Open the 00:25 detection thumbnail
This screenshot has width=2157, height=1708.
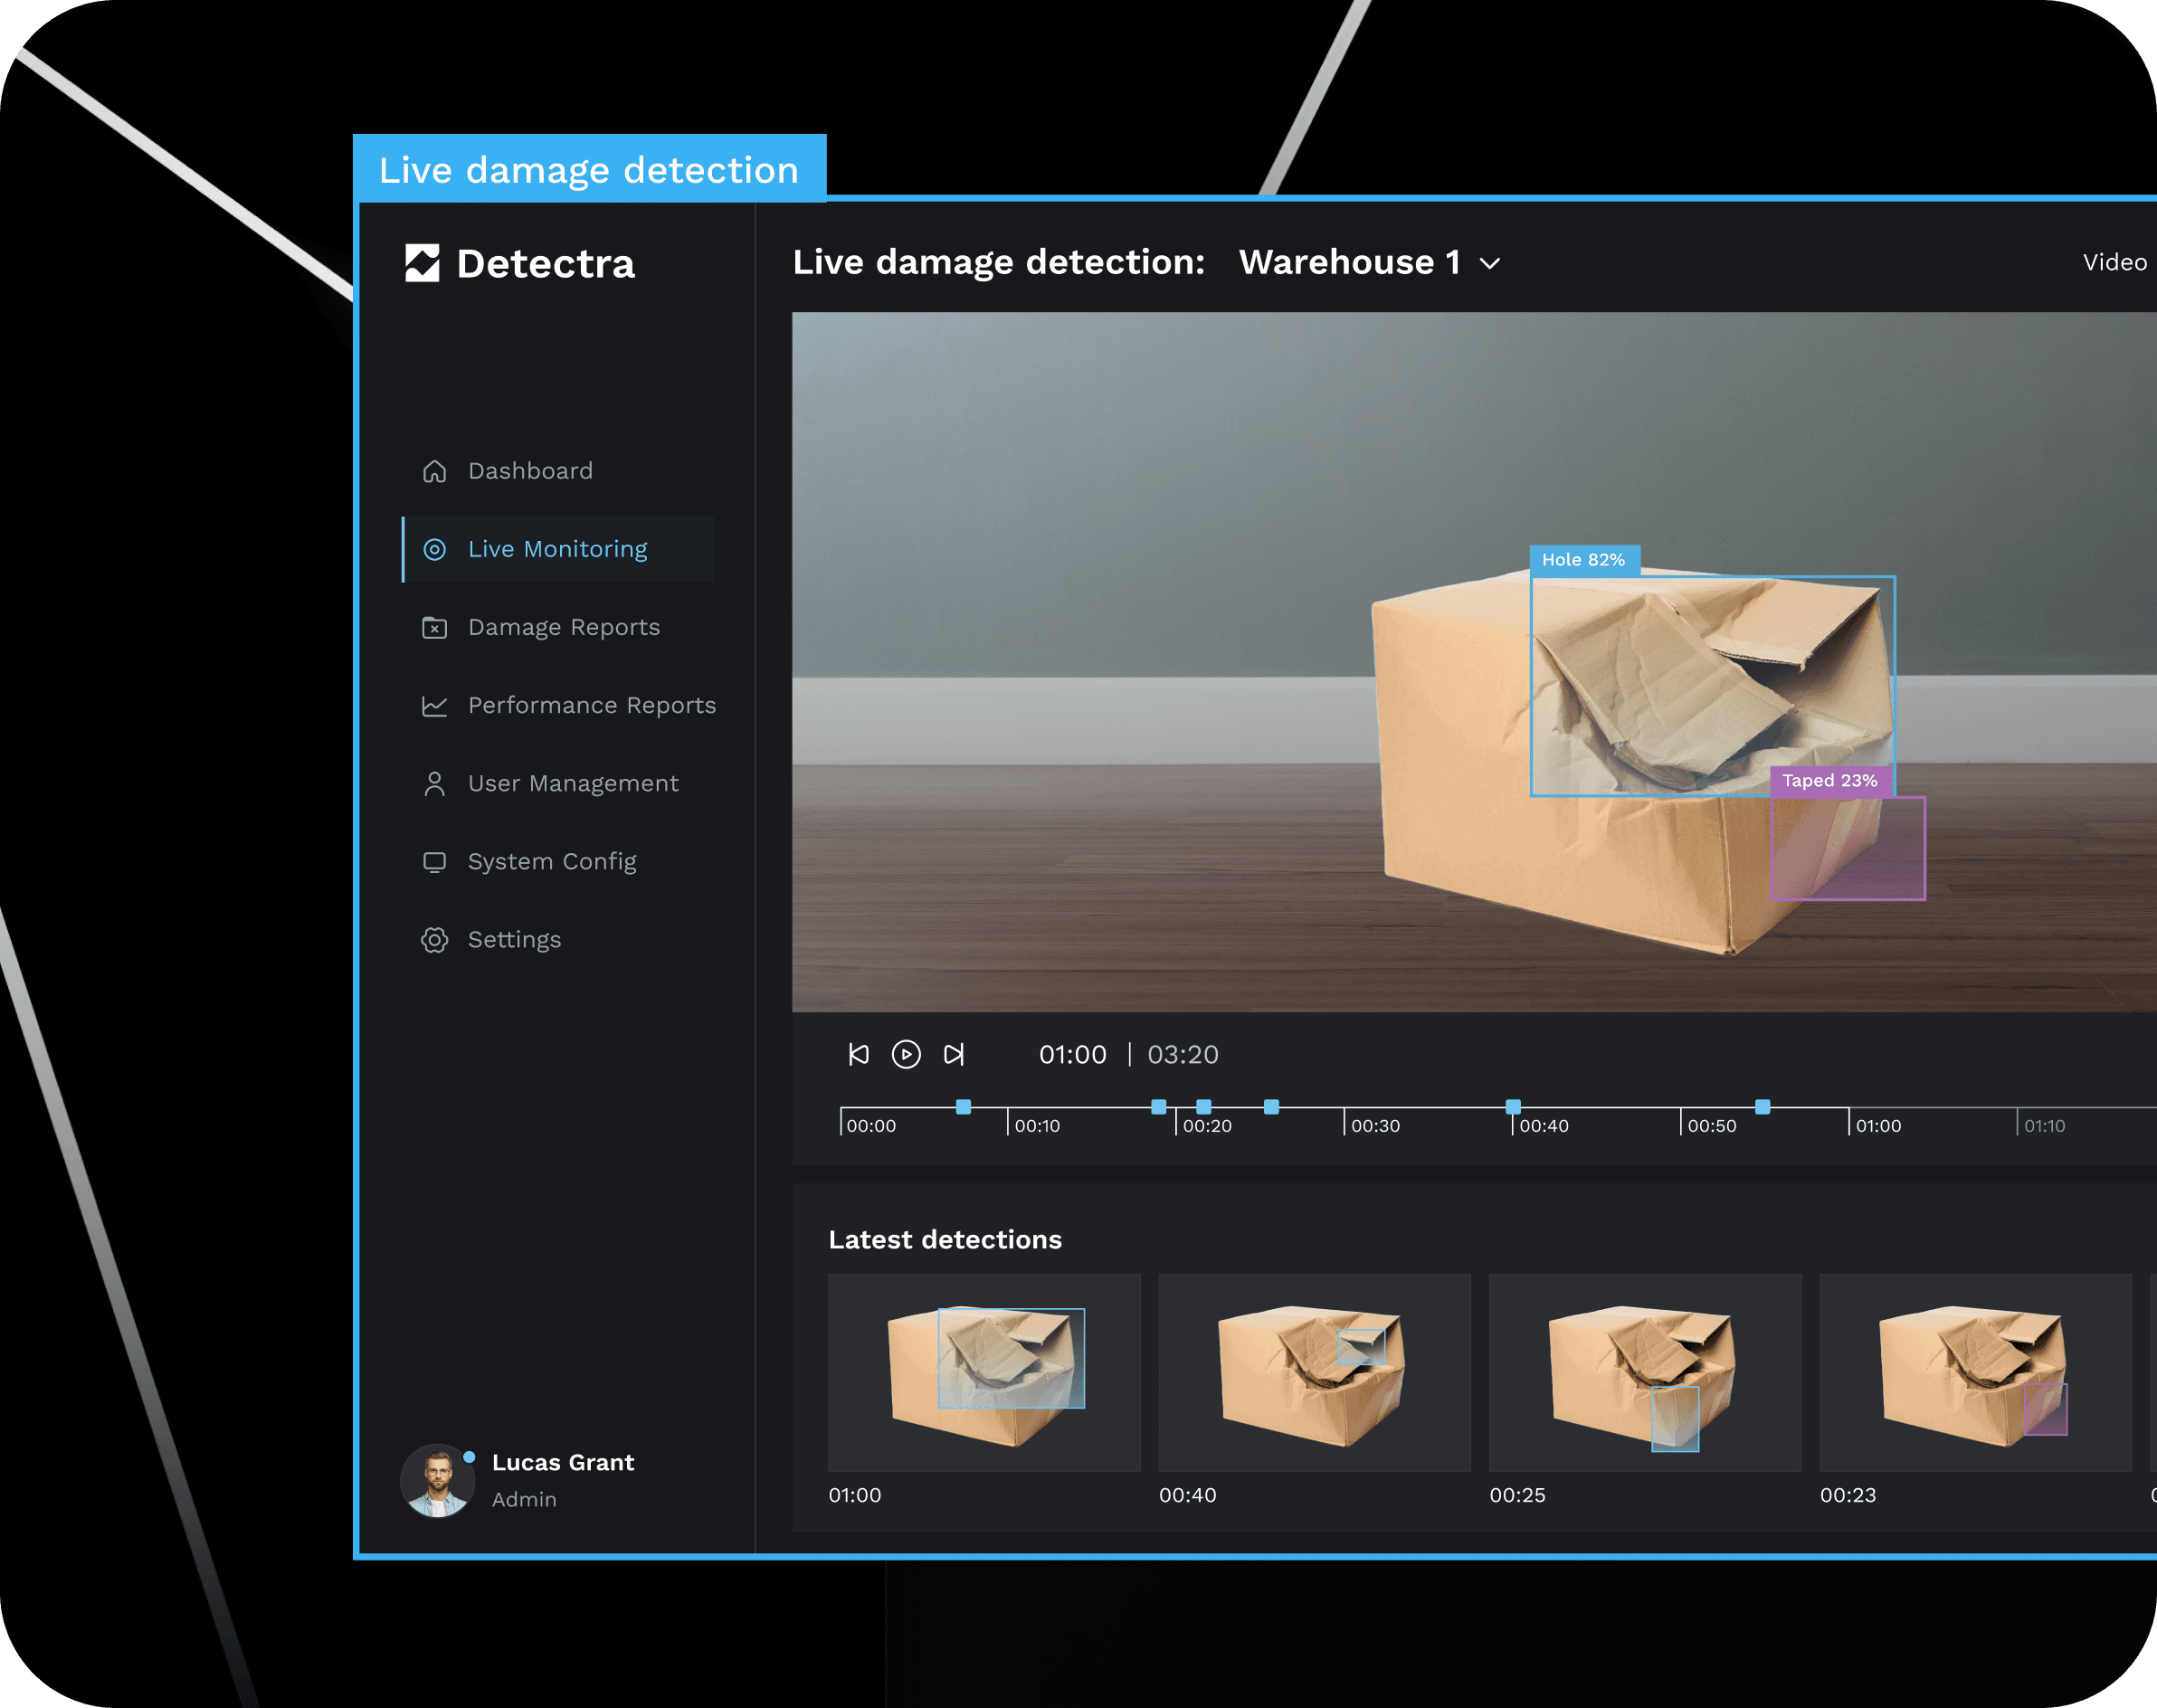coord(1644,1373)
